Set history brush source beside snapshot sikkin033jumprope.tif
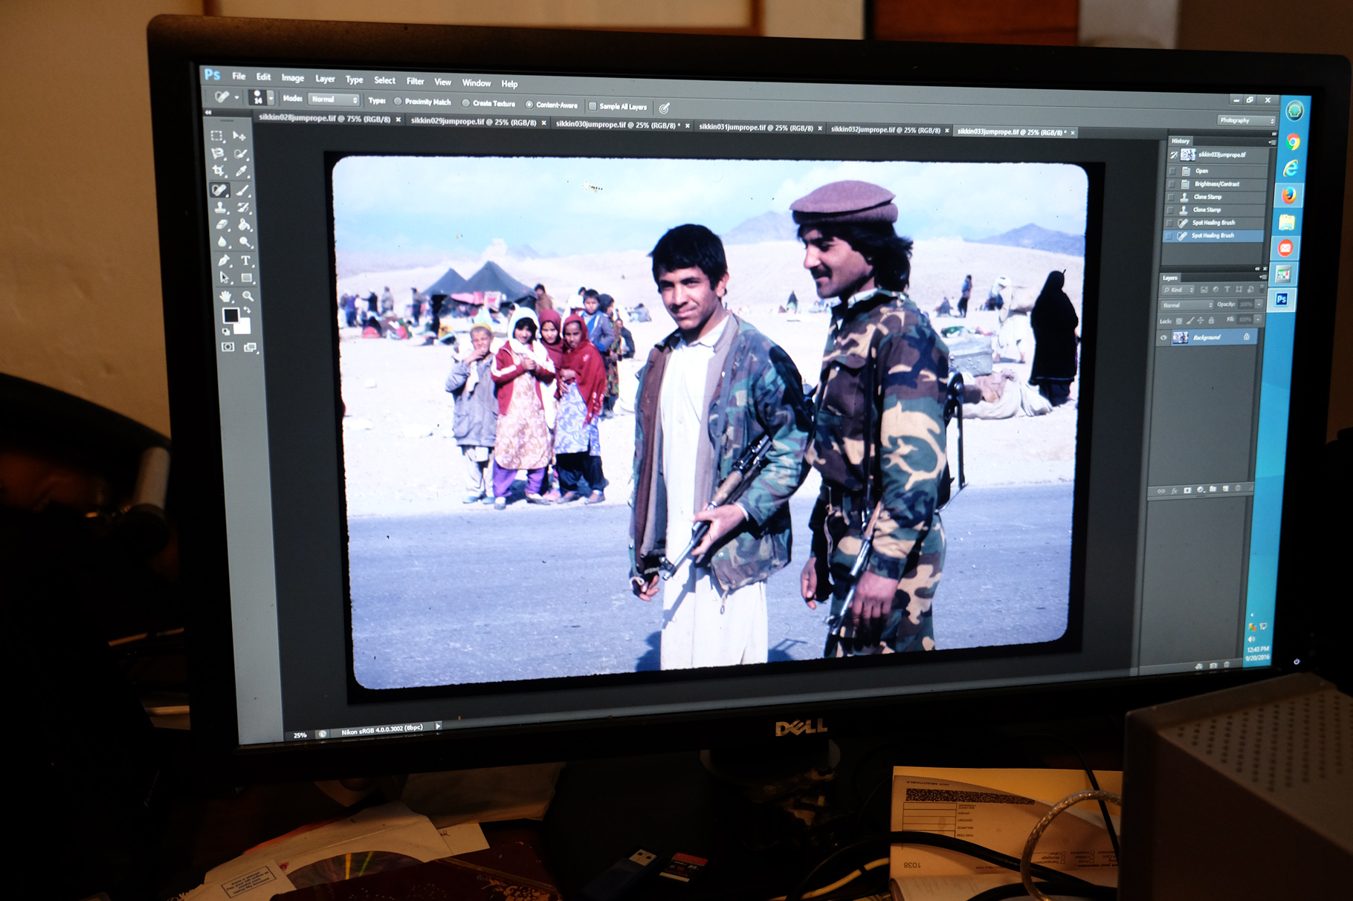Viewport: 1353px width, 901px height. pyautogui.click(x=1175, y=155)
